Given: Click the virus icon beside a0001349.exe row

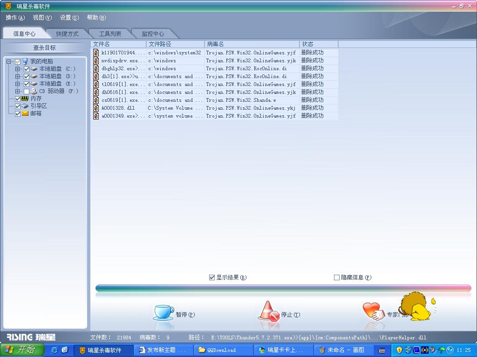Looking at the screenshot, I should point(96,116).
